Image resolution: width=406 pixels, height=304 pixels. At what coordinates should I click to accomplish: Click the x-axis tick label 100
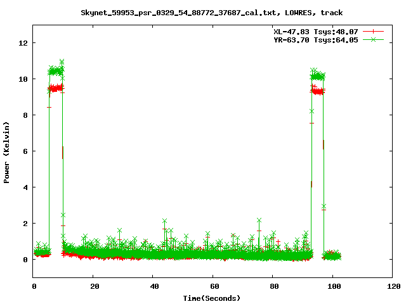tap(334, 286)
